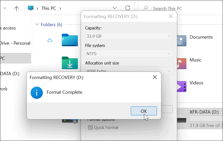Close the Format Complete message box
The image size is (223, 141).
point(155,77)
